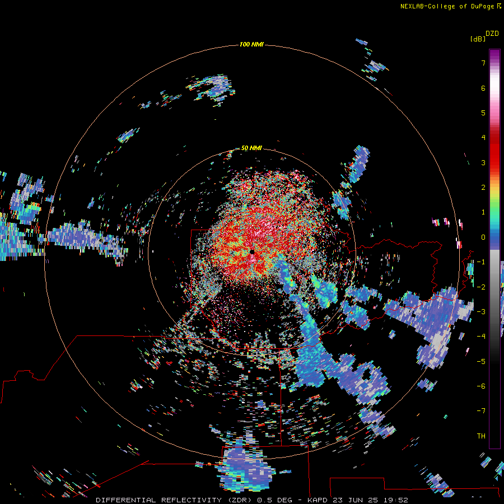504x504 pixels.
Task: Click the 50 NMI range ring label
Action: click(x=251, y=148)
